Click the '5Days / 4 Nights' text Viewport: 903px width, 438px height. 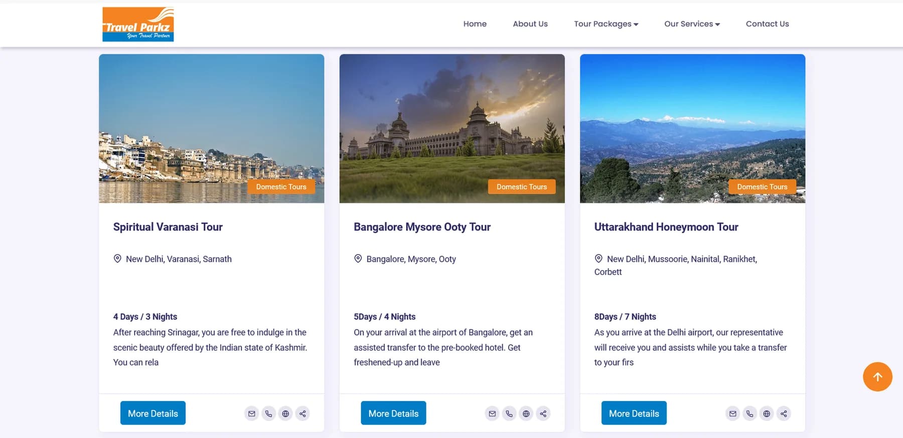coord(385,317)
